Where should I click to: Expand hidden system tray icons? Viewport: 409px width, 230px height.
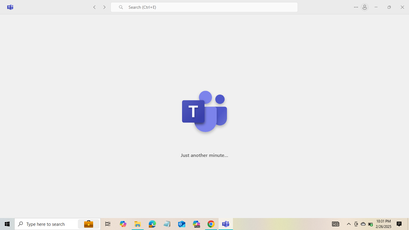pyautogui.click(x=349, y=224)
